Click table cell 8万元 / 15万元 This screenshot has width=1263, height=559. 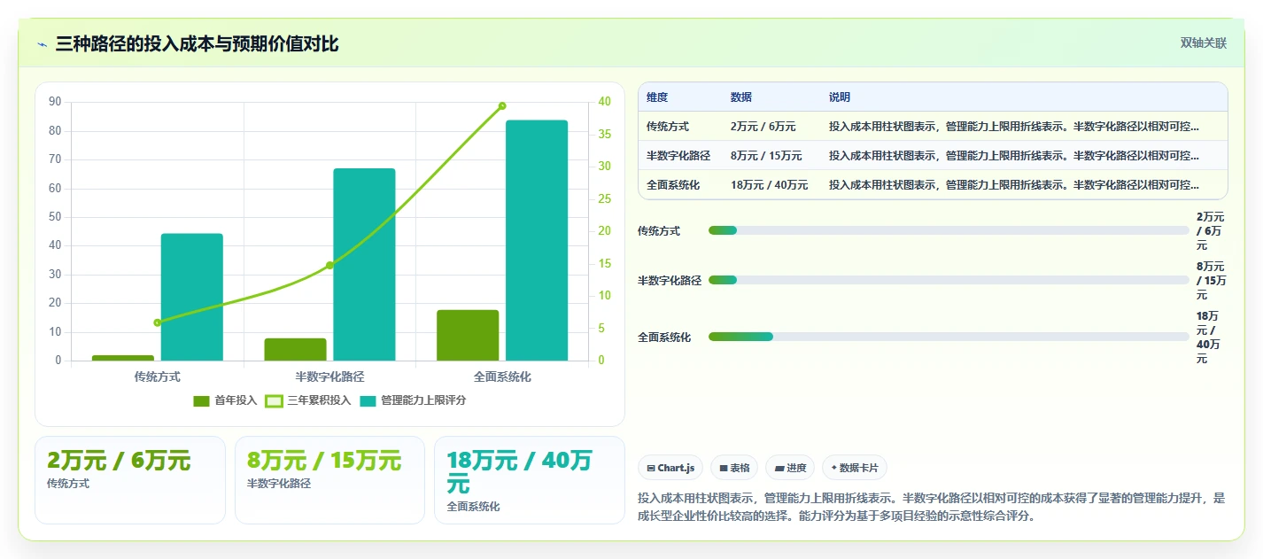(x=766, y=156)
